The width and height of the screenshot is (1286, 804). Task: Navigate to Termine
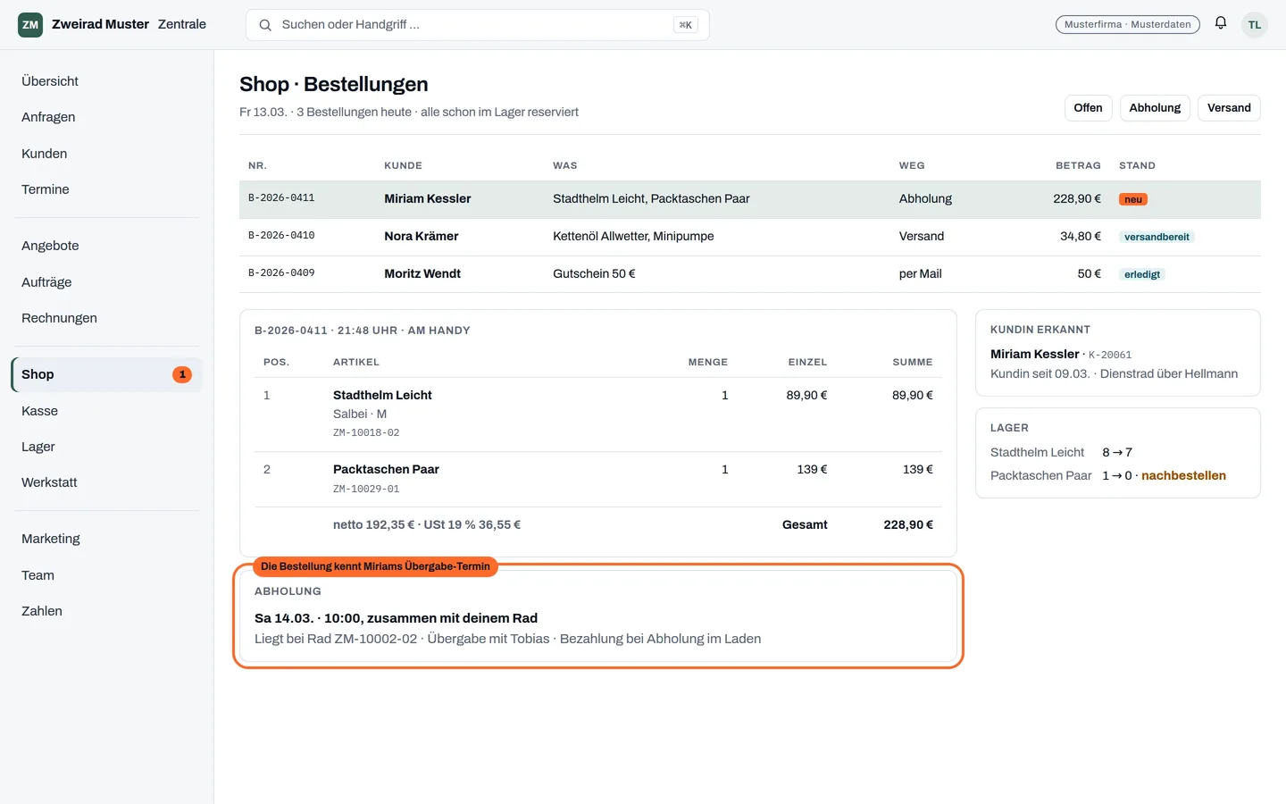point(107,189)
